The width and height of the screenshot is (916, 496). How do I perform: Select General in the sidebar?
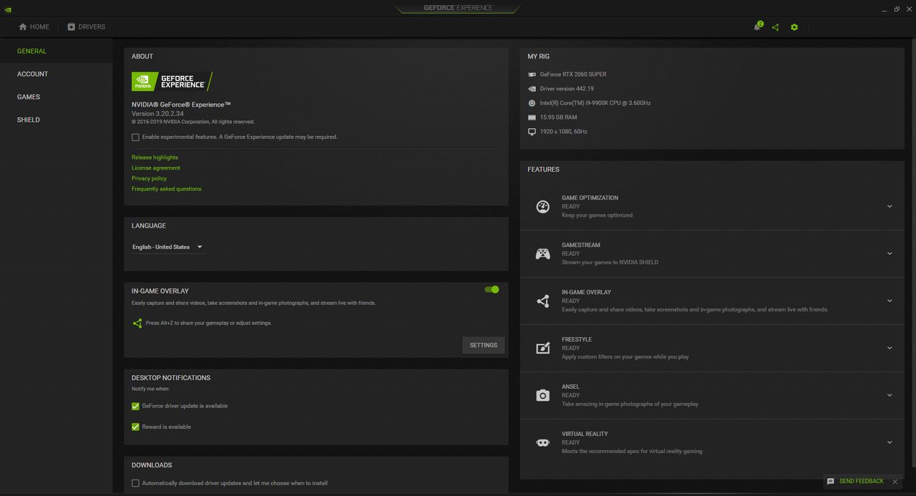(56, 52)
